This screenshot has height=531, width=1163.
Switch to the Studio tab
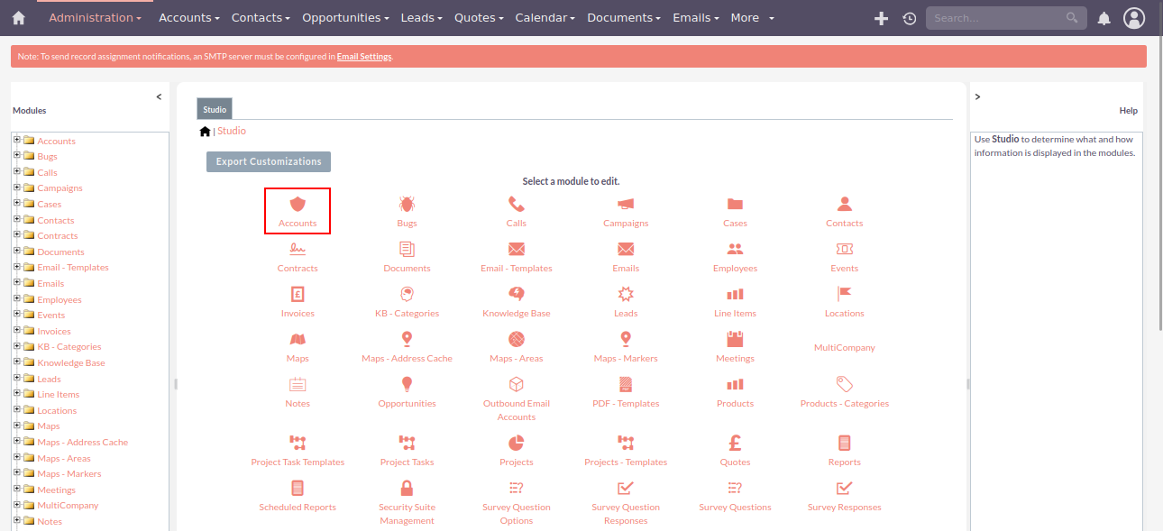[214, 108]
